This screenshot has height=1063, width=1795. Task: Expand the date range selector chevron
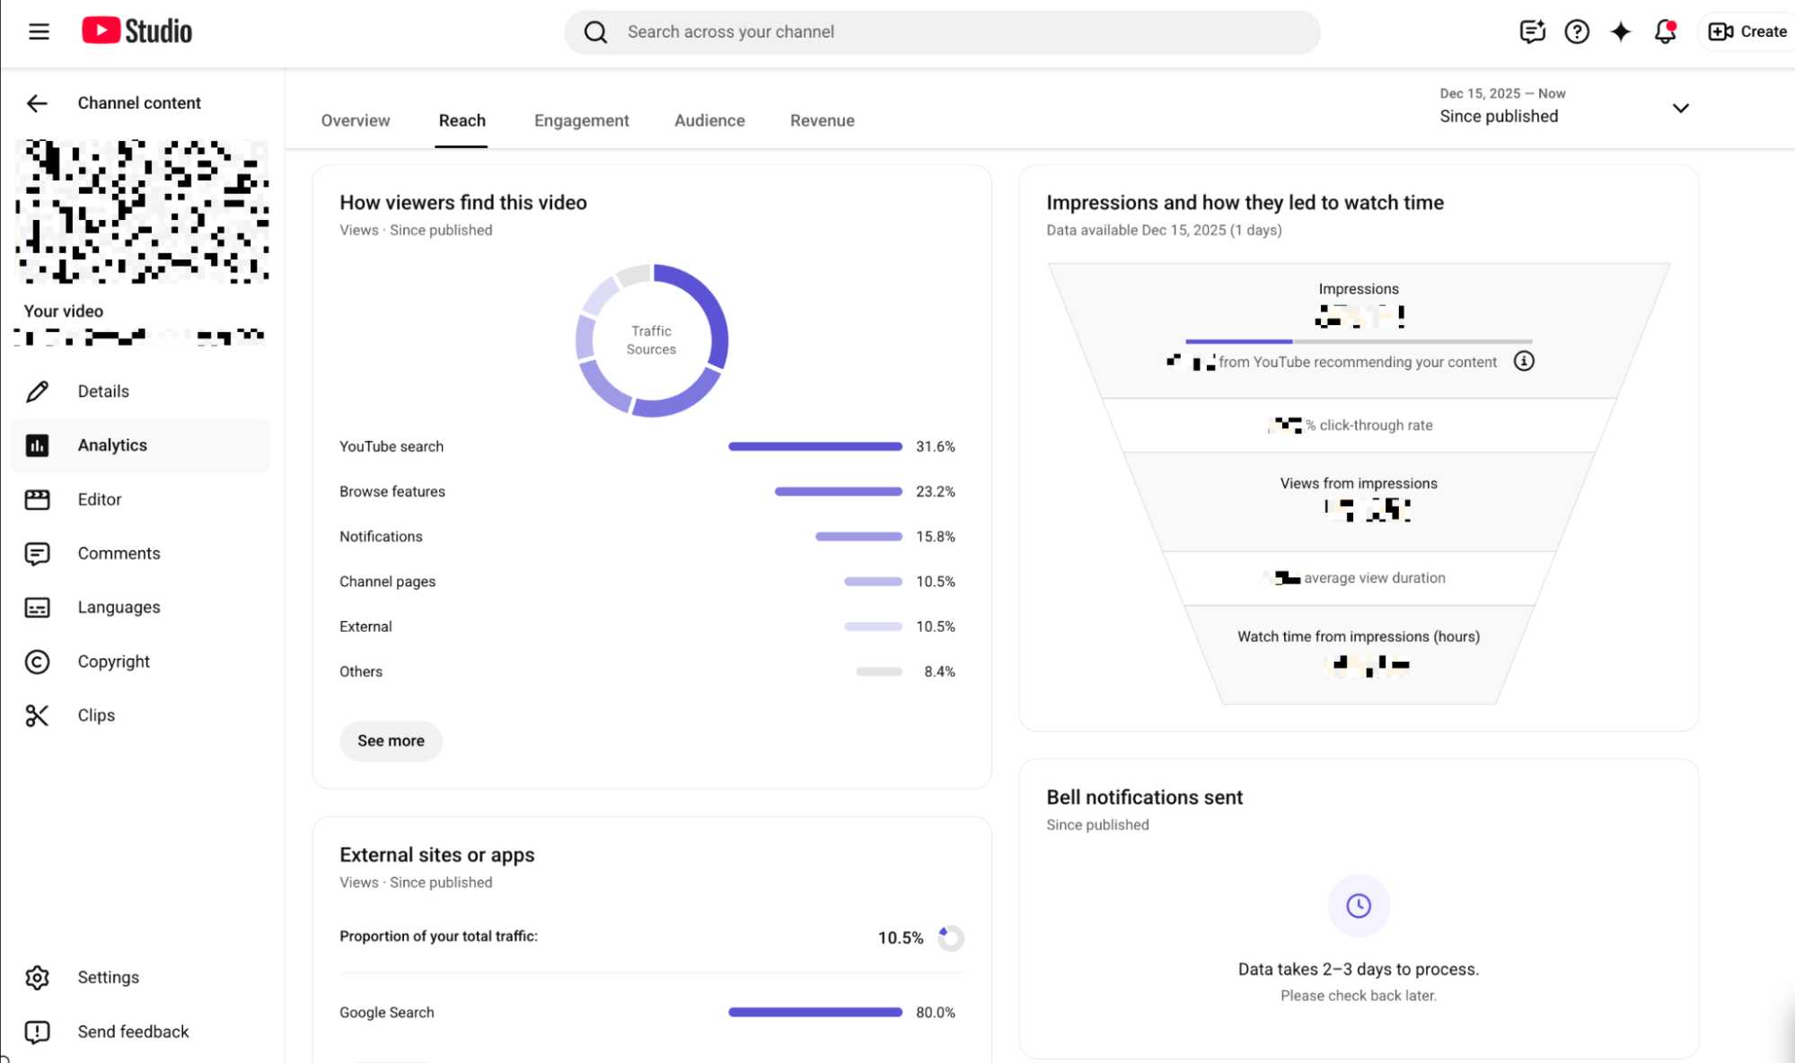click(1681, 108)
